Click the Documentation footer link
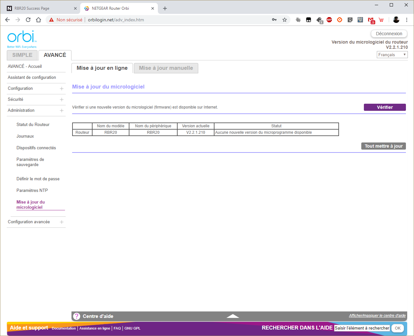The image size is (414, 336). [64, 328]
